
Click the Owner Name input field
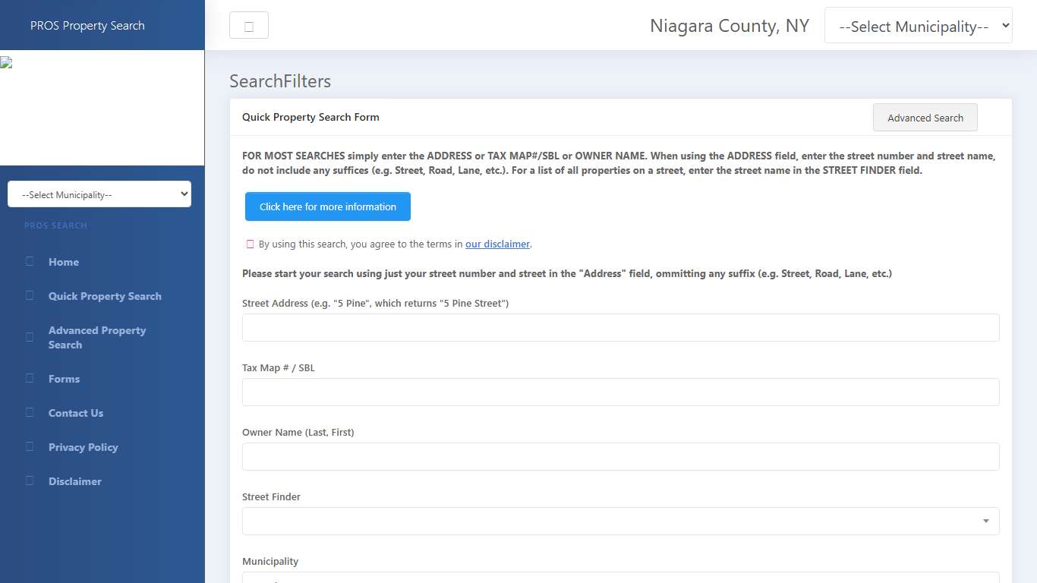(620, 456)
